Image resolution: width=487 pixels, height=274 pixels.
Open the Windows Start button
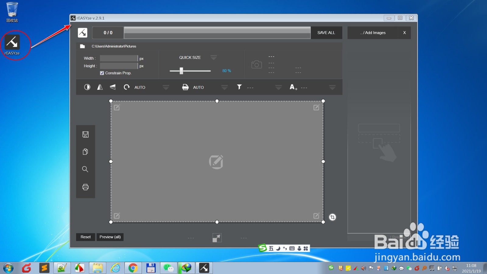pos(9,268)
